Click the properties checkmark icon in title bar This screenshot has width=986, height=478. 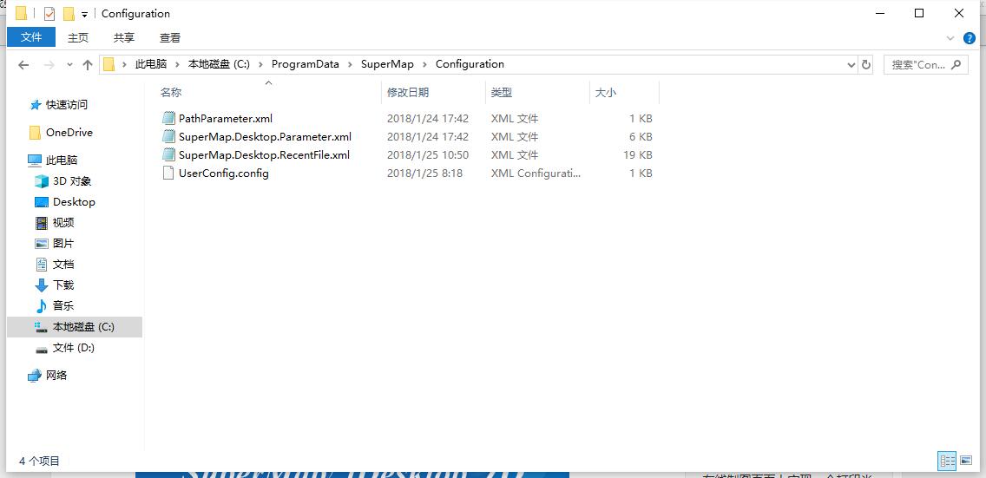click(x=49, y=13)
